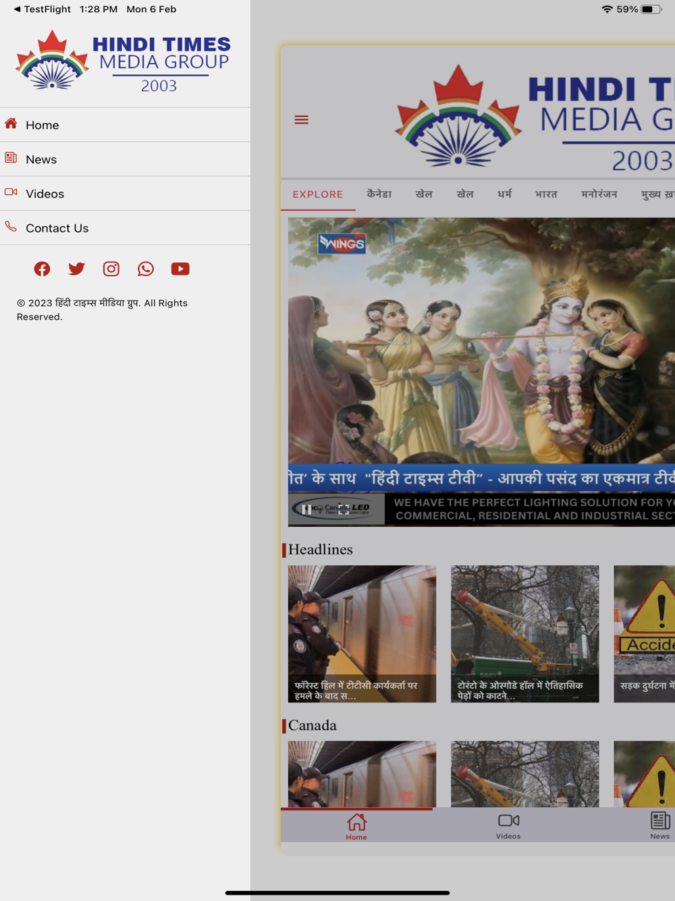
Task: Open Forest Hill TTC worker headline card
Action: pyautogui.click(x=362, y=634)
